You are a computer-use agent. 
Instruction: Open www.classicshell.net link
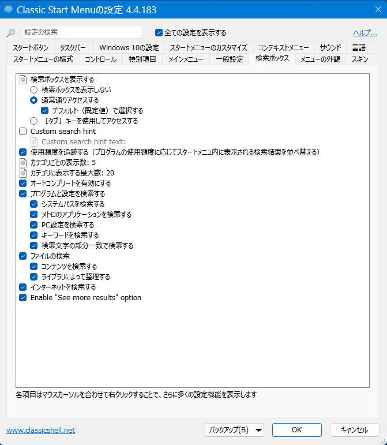point(40,431)
